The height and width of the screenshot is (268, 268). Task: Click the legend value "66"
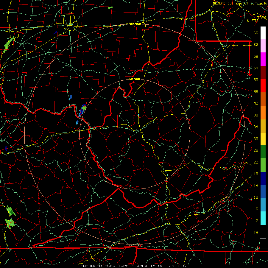point(256,33)
